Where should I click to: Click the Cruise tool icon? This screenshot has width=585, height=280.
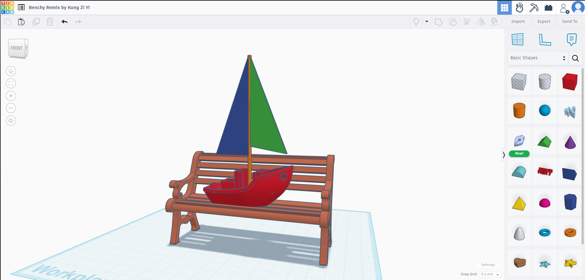pos(495,22)
